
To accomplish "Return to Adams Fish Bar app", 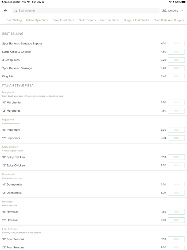I will tap(11, 2).
